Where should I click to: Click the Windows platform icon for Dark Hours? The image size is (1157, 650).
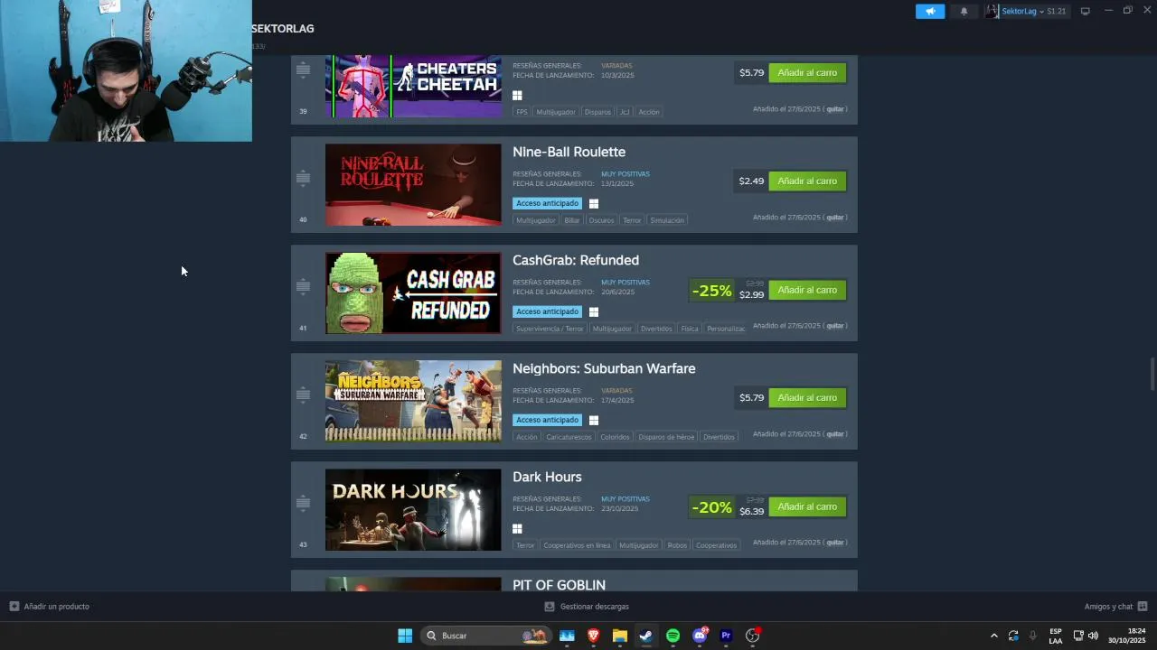click(x=517, y=528)
